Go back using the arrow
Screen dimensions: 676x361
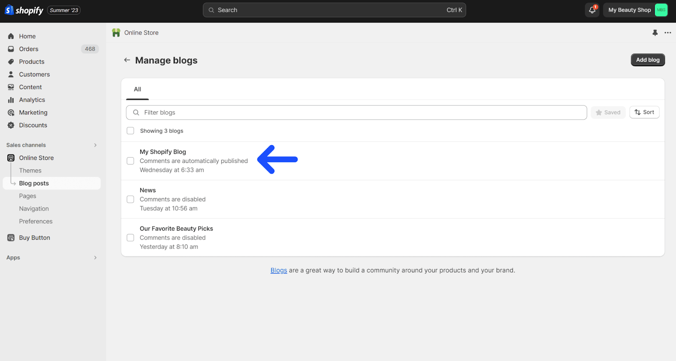pos(127,60)
